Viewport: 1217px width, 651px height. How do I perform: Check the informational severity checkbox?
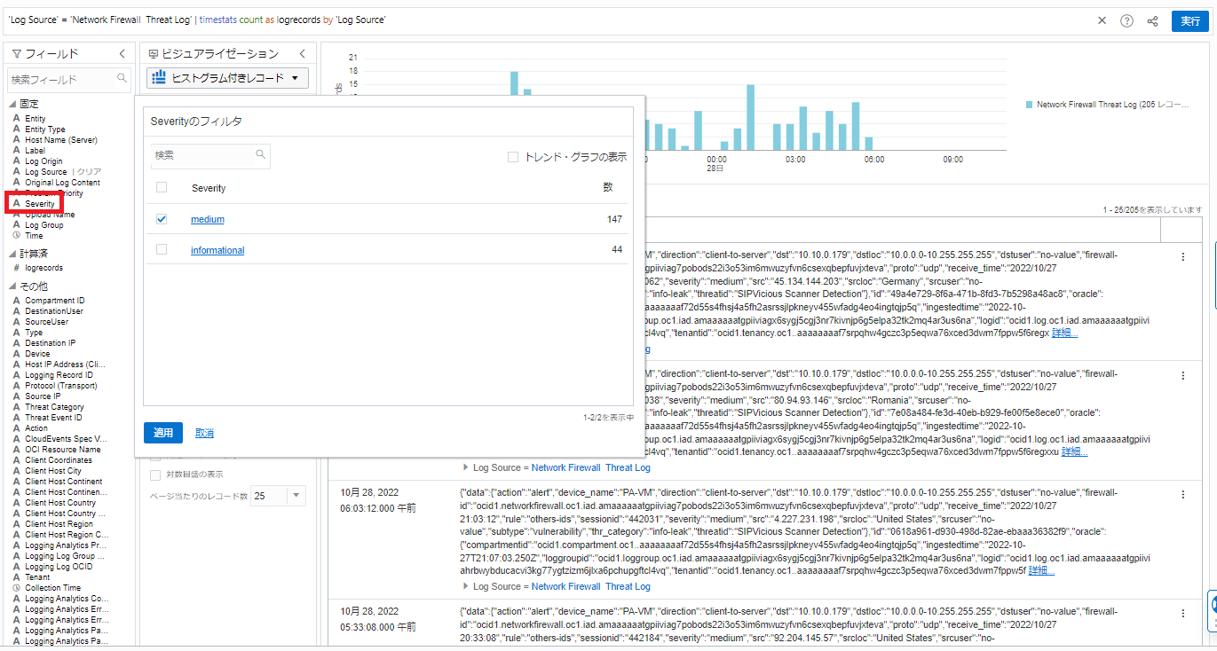coord(162,250)
